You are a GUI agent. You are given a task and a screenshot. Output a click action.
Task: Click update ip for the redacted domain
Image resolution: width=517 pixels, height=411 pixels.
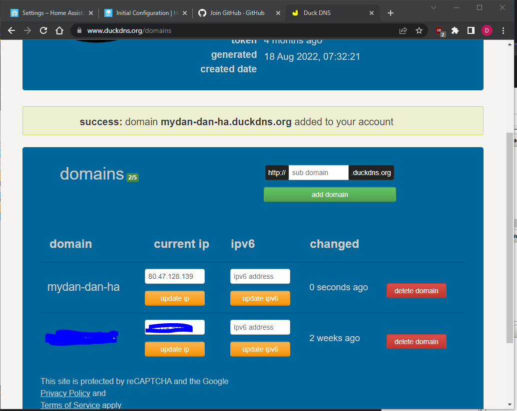(175, 349)
